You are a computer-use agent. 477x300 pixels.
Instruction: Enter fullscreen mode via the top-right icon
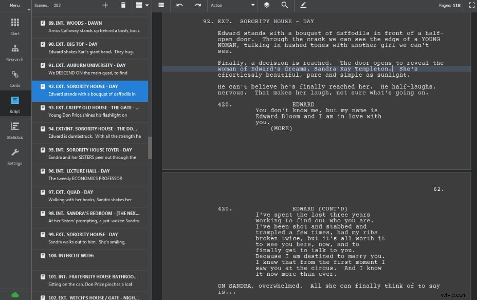471,6
